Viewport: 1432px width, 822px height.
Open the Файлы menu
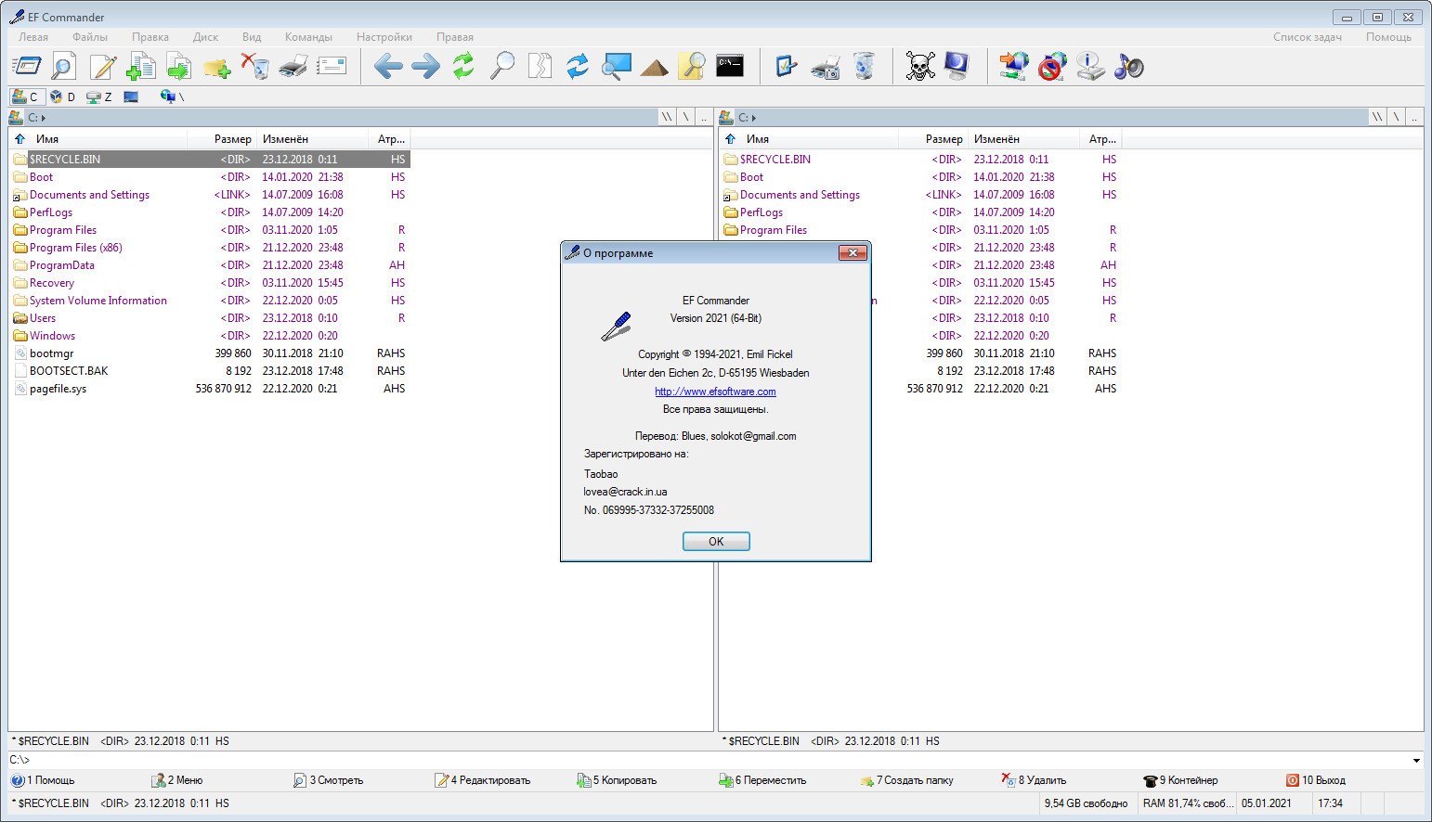point(90,37)
